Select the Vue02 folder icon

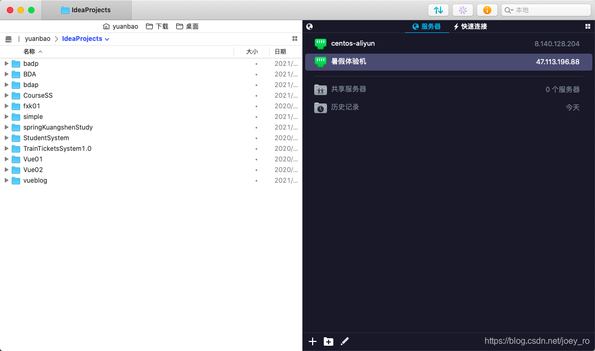16,169
